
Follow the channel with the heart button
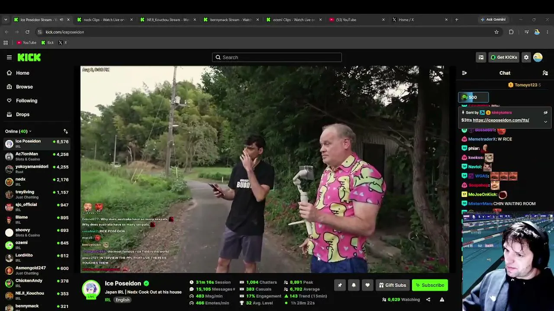click(x=367, y=285)
